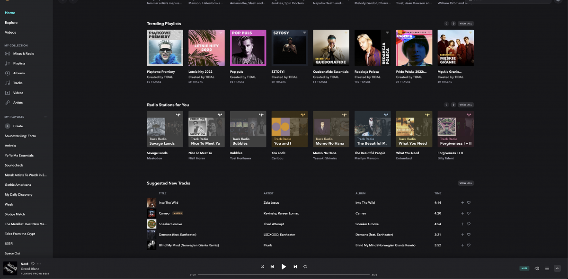Play the current track
This screenshot has width=568, height=279.
click(x=284, y=267)
